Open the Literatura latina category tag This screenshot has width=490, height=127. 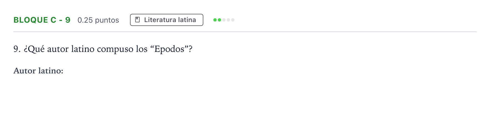(167, 20)
